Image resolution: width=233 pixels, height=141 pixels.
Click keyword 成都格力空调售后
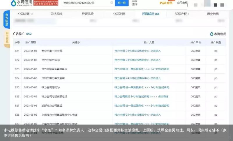52,106
